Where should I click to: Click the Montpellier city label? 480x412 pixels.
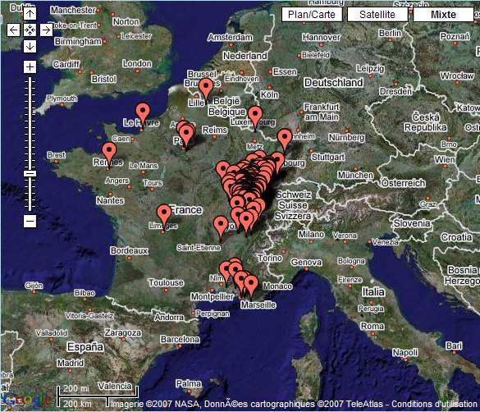213,296
